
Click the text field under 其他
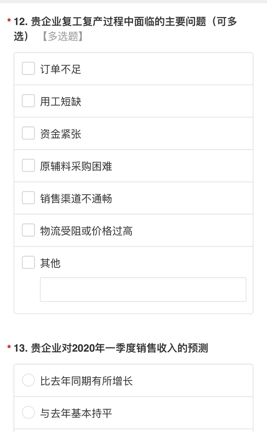coord(143,289)
